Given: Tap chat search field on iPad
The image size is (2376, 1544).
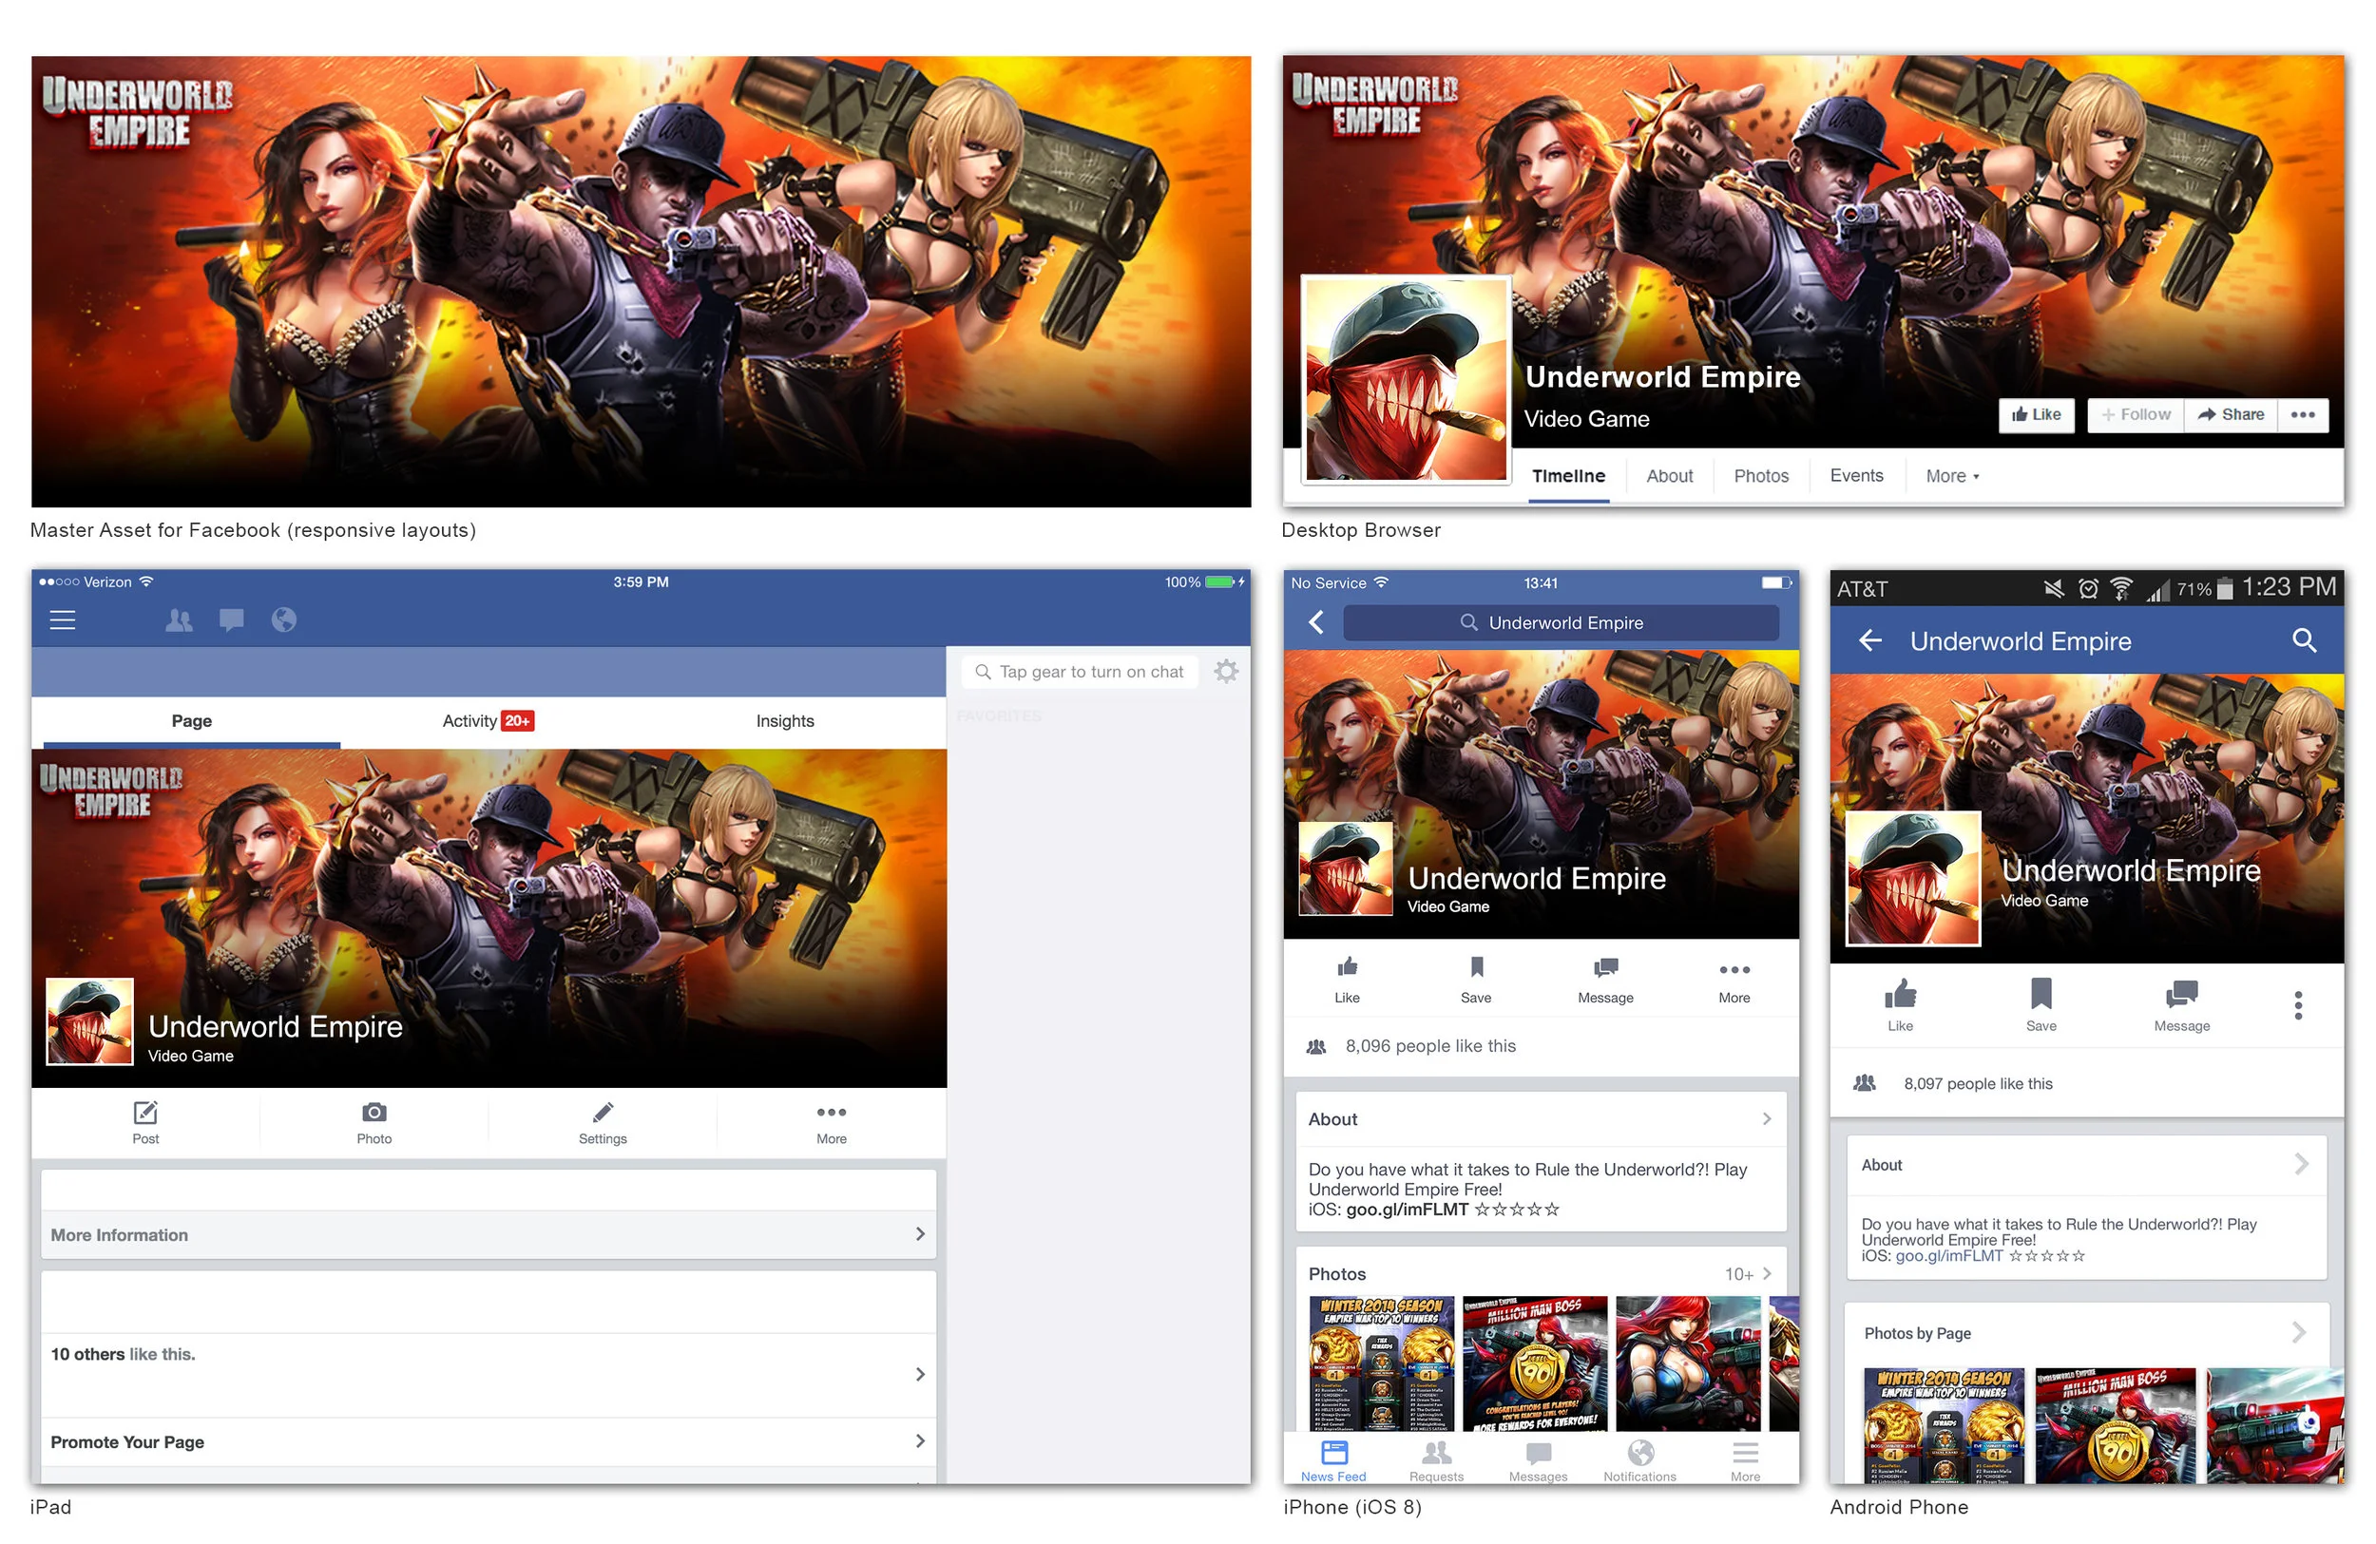Looking at the screenshot, I should point(1081,672).
